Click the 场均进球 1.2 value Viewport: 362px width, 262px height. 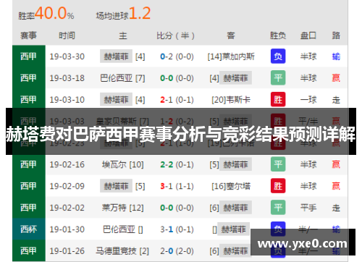click(x=123, y=14)
